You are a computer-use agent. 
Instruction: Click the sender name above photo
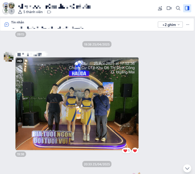(32, 54)
